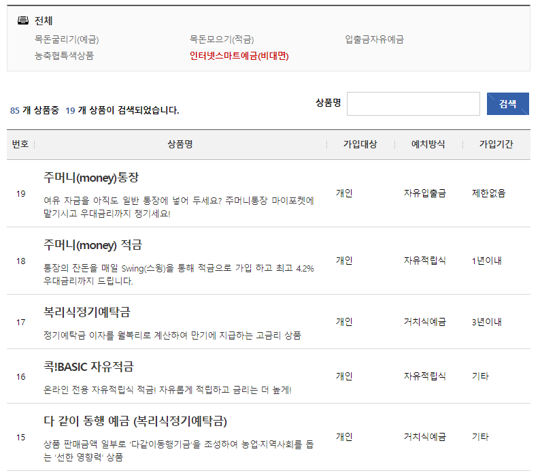This screenshot has height=473, width=540.
Task: Open 다 같이 동행 예금 product
Action: (x=135, y=421)
